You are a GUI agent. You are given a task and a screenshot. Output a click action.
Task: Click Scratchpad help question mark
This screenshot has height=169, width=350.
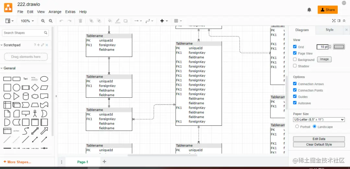tap(35, 45)
